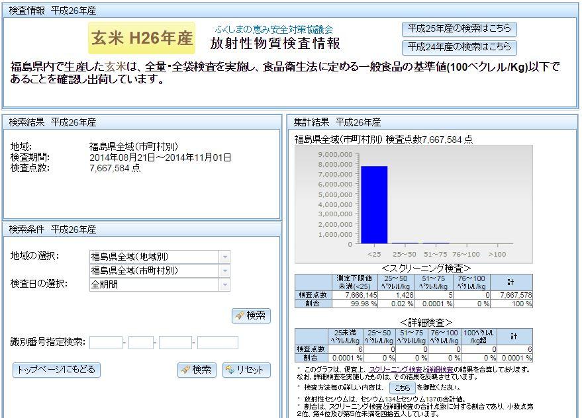Image resolution: width=582 pixels, height=418 pixels.
Task: Click the 76~100 axis label on the chart
Action: point(466,255)
